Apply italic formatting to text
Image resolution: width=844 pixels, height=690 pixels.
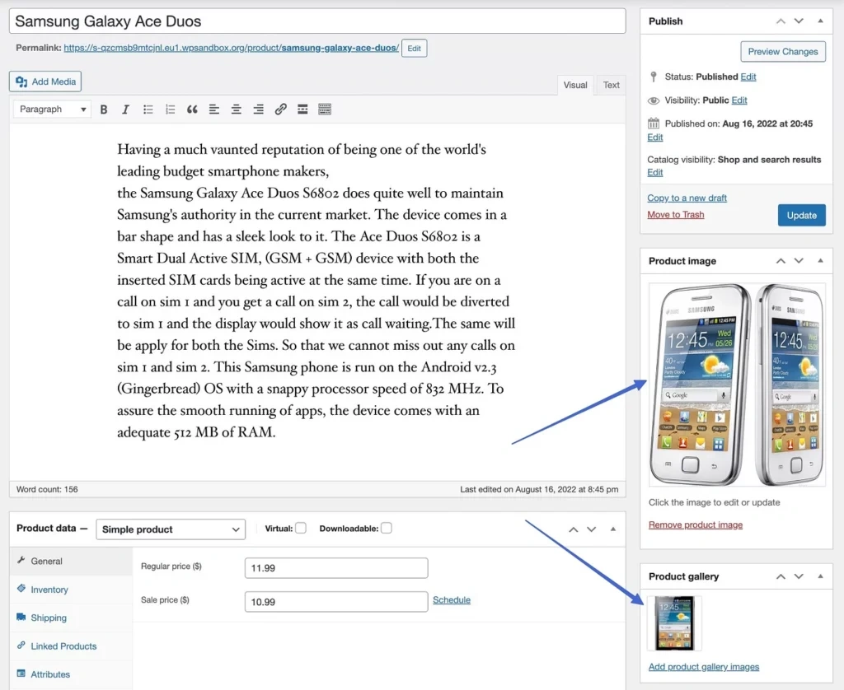[x=125, y=110]
